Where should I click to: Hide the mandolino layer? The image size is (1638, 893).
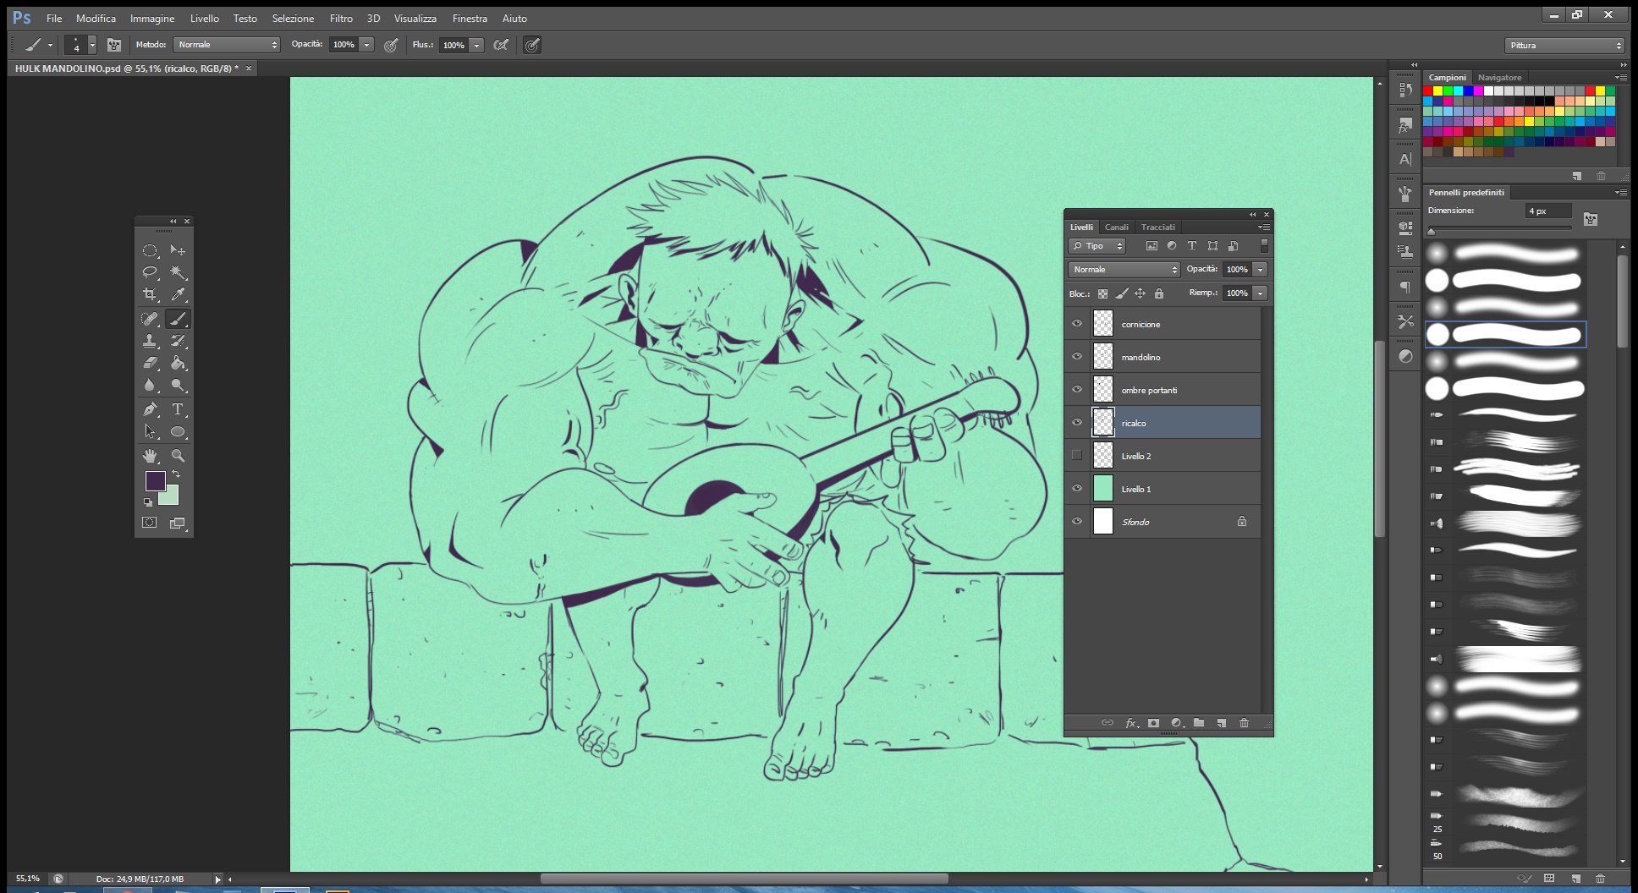(1077, 357)
